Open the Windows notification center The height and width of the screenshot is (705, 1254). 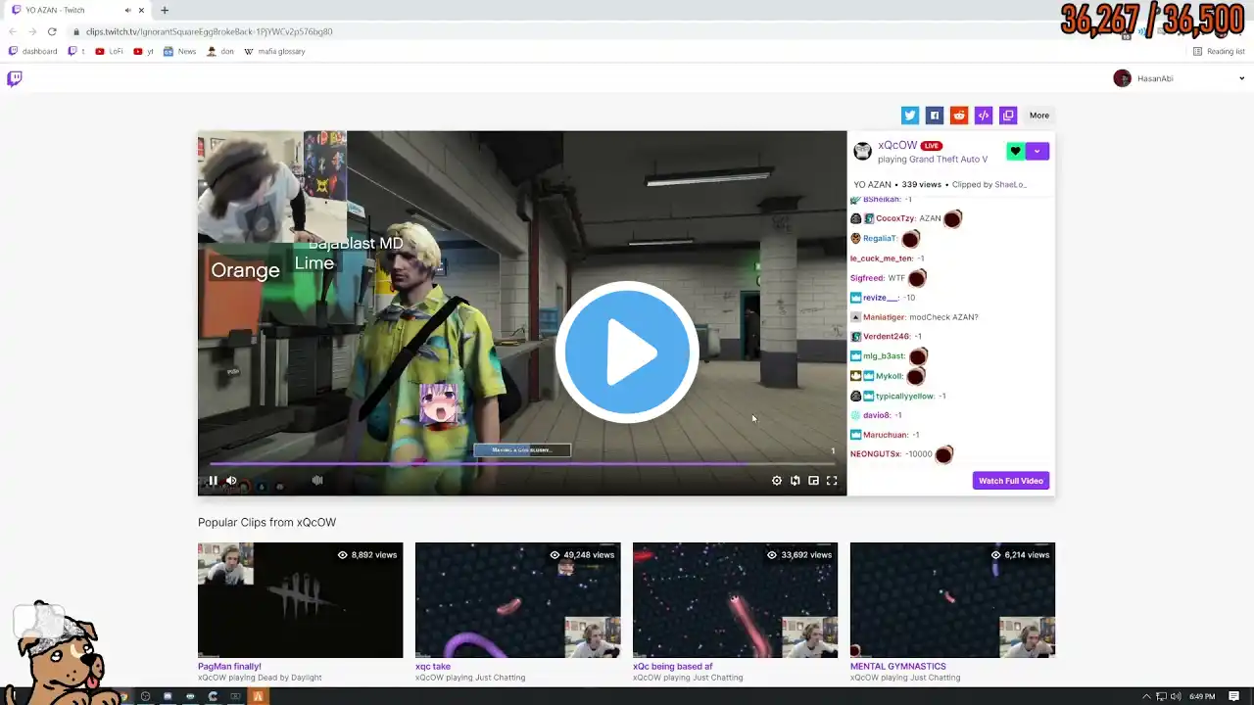(1234, 696)
